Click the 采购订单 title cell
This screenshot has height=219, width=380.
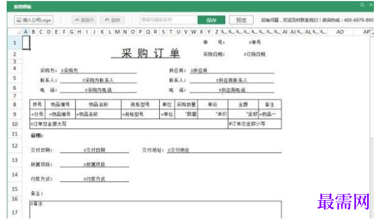(150, 53)
